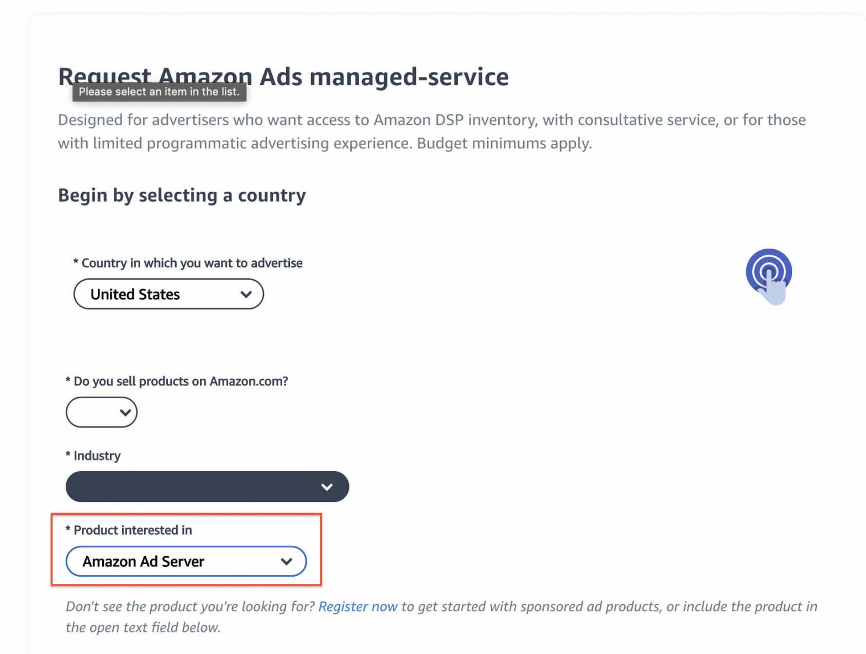This screenshot has width=866, height=654.
Task: Click the Register now link
Action: [358, 606]
